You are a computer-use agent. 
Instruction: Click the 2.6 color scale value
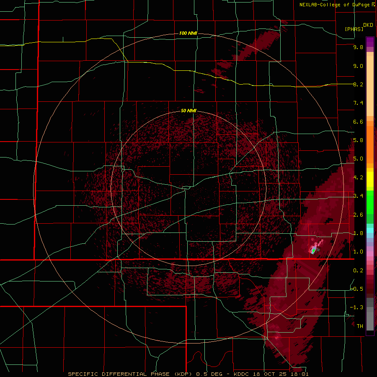358,215
